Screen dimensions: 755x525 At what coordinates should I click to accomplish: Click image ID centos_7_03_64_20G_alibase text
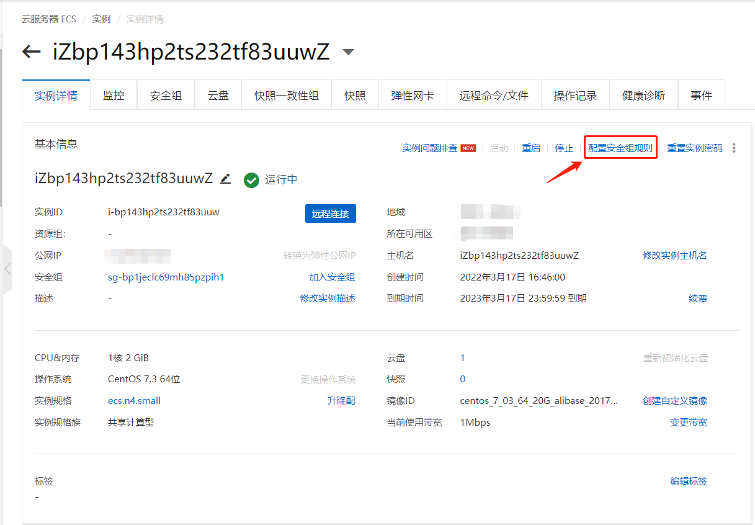click(539, 401)
